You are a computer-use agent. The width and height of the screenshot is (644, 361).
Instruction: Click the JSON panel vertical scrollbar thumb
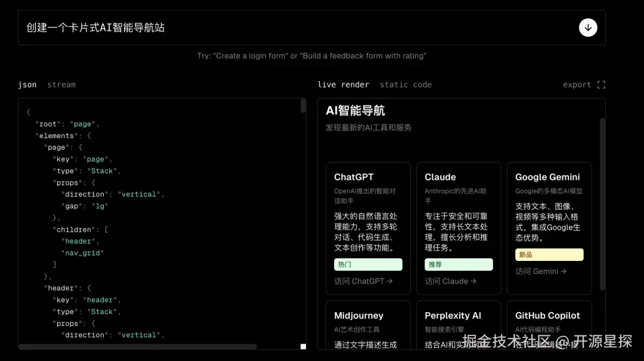[303, 105]
